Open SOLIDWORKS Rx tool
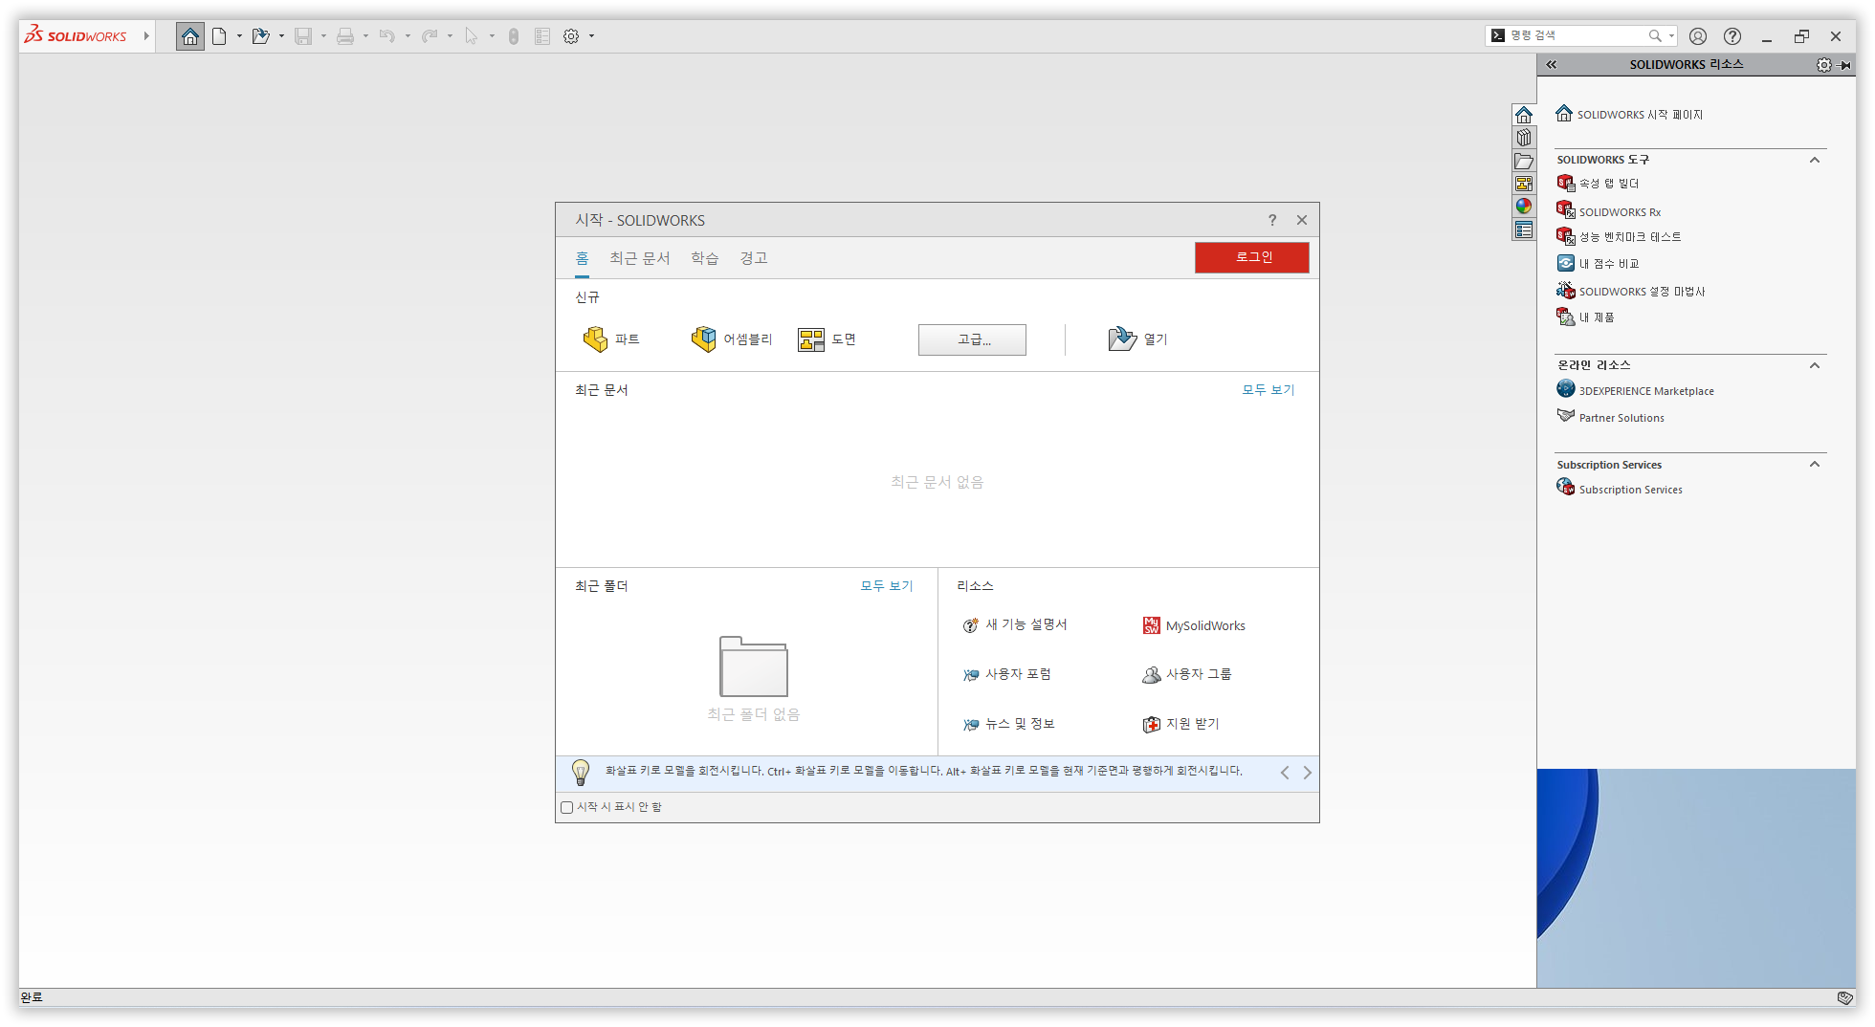The image size is (1875, 1027). pyautogui.click(x=1609, y=211)
